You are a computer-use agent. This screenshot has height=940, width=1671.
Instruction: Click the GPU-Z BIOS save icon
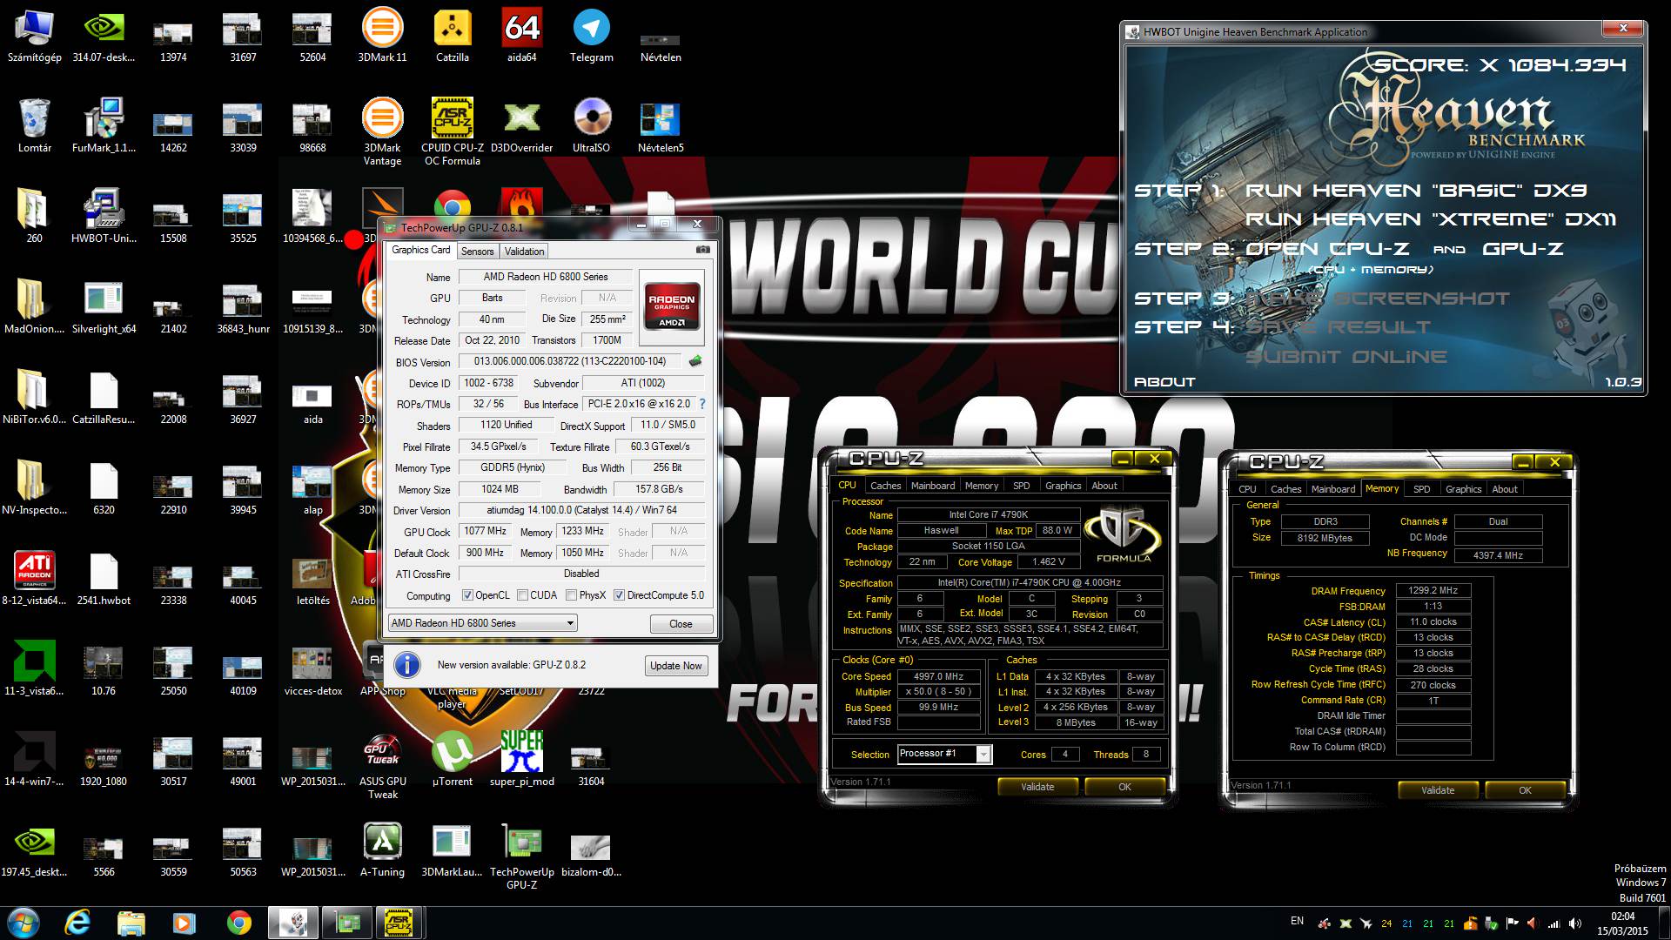(x=695, y=361)
